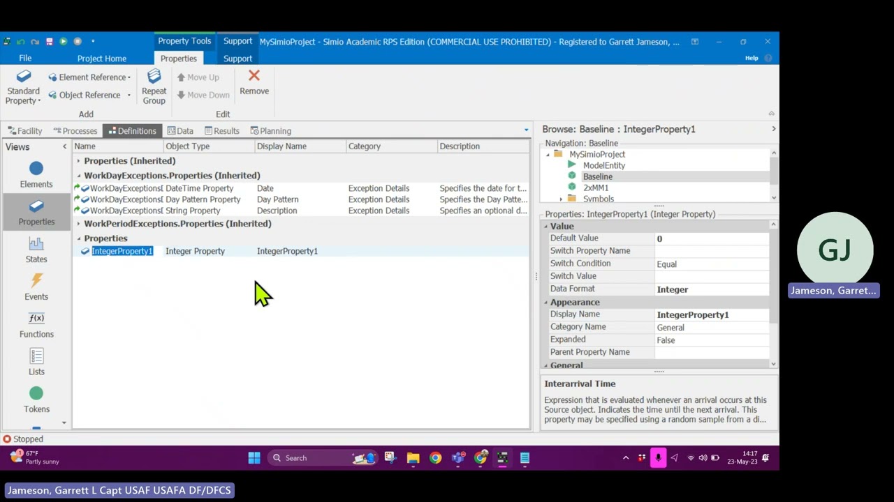Expand the Properties (Inherited) group
Viewport: 894px width, 502px height.
[x=78, y=161]
